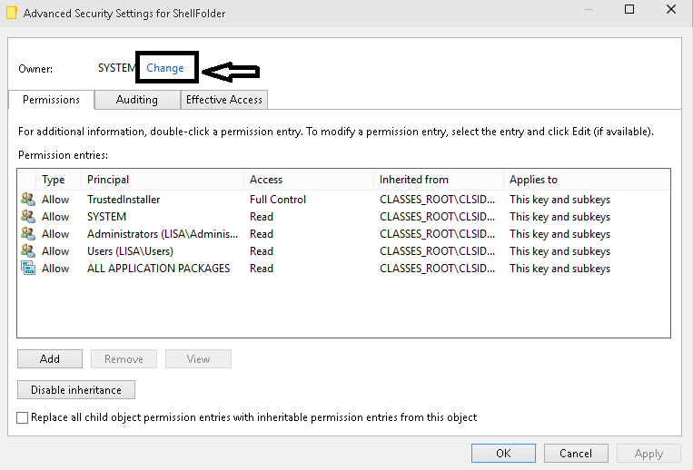Select the Permissions tab
Image resolution: width=693 pixels, height=470 pixels.
click(x=51, y=100)
